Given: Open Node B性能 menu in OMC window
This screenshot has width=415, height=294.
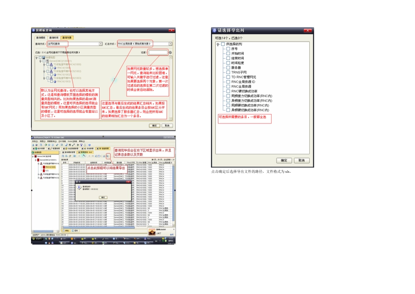Looking at the screenshot, I should pyautogui.click(x=72, y=141).
